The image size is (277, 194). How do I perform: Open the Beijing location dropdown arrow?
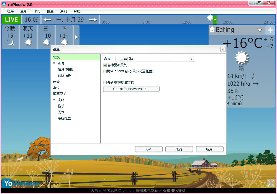click(x=260, y=30)
